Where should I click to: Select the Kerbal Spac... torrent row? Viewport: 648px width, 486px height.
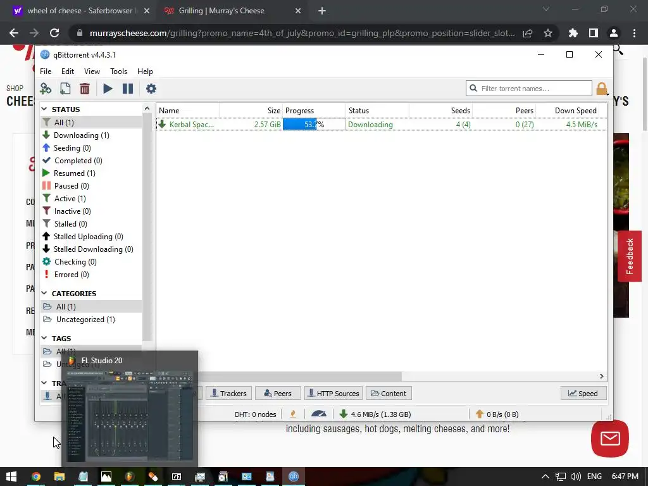coord(382,125)
